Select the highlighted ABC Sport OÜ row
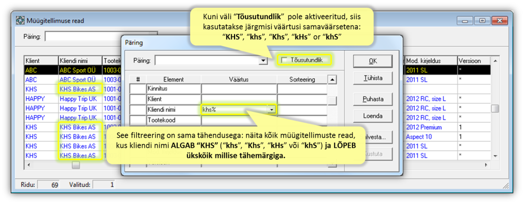This screenshot has width=524, height=204. point(80,70)
